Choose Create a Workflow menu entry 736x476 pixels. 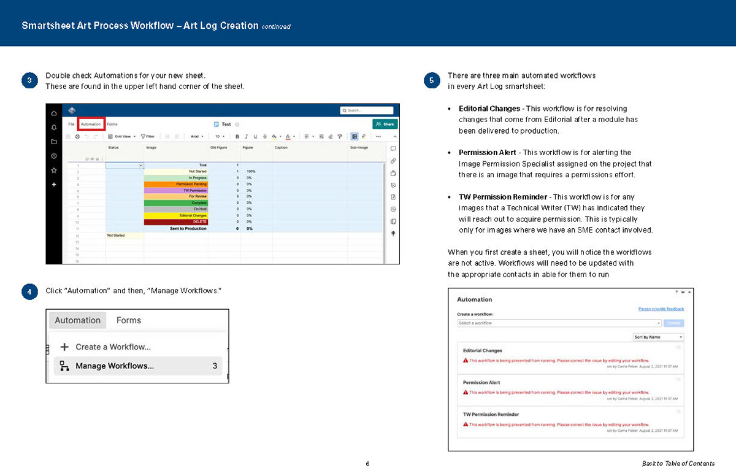click(x=113, y=347)
